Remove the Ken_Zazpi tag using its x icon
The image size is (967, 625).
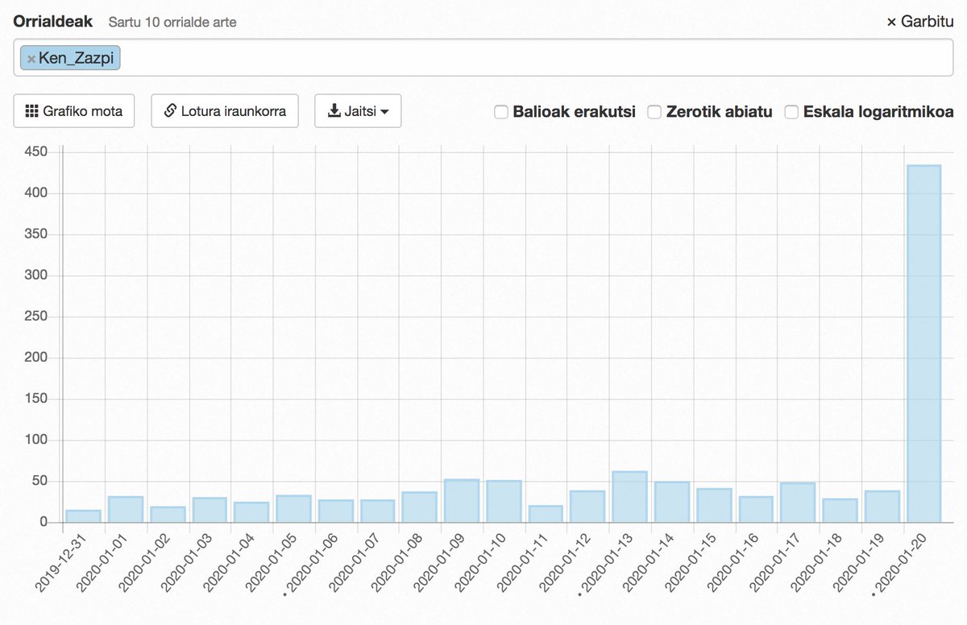[x=31, y=59]
